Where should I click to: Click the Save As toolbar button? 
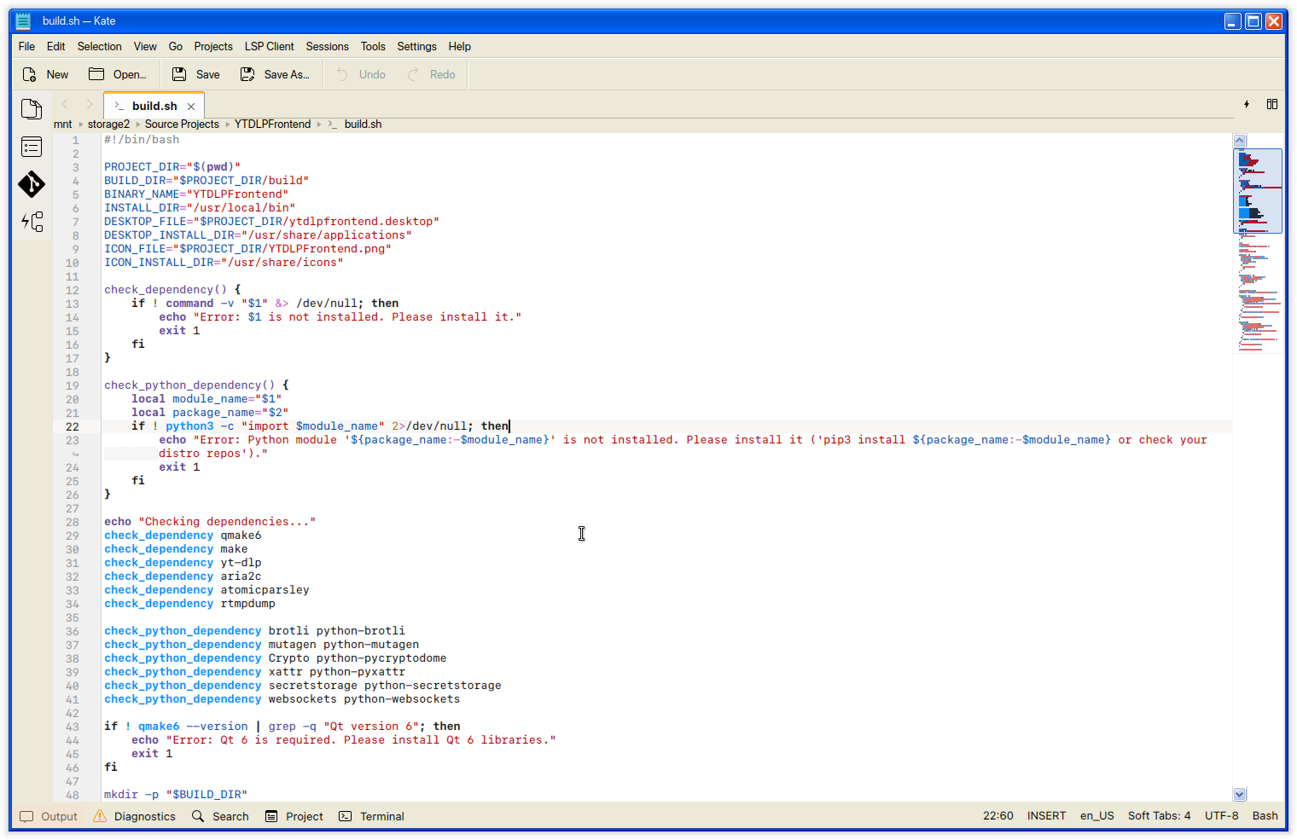tap(275, 75)
